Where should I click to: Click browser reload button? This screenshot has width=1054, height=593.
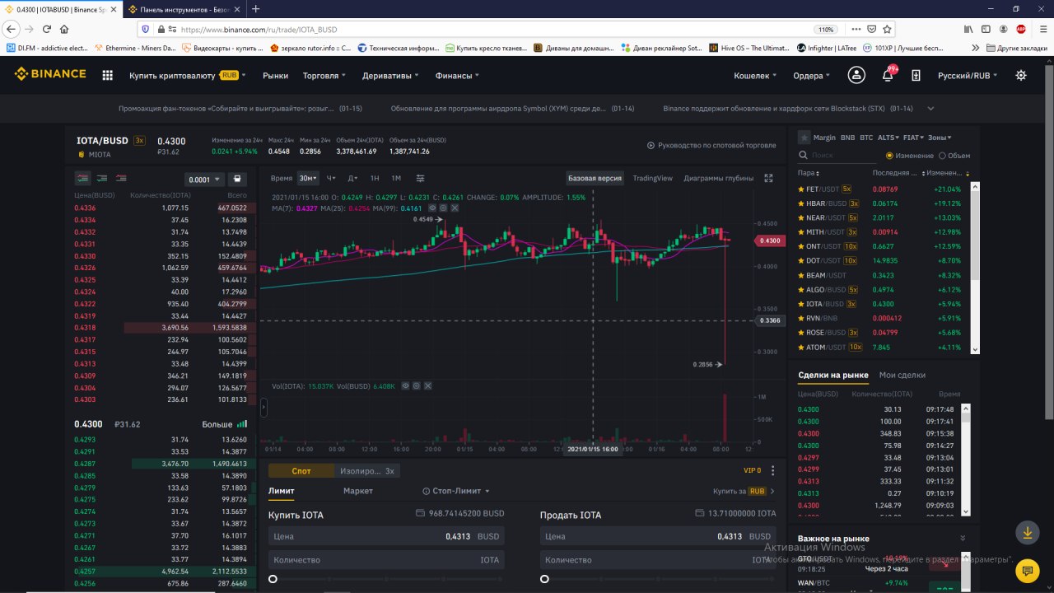pyautogui.click(x=46, y=29)
